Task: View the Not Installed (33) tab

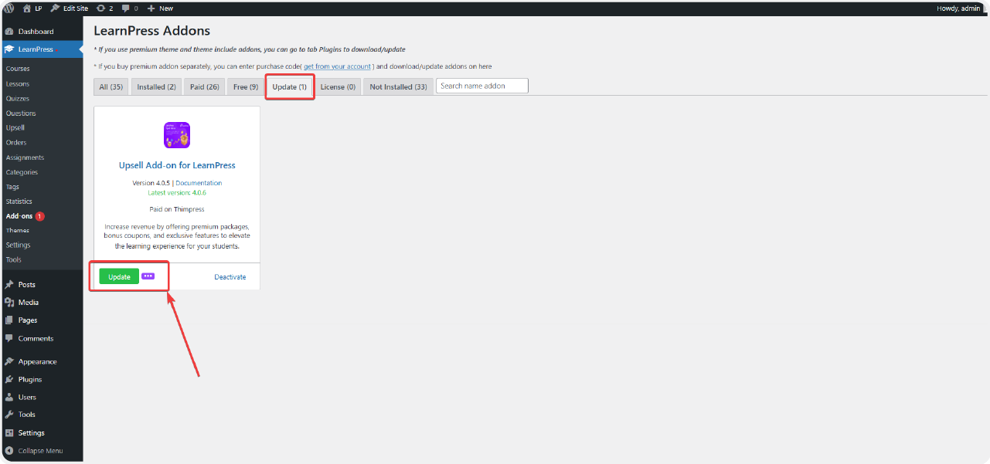Action: (x=398, y=86)
